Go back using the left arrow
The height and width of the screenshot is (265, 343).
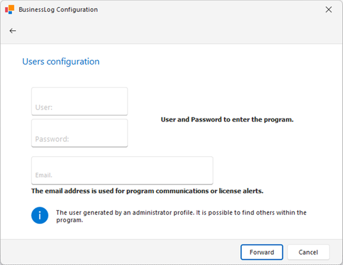pos(13,31)
